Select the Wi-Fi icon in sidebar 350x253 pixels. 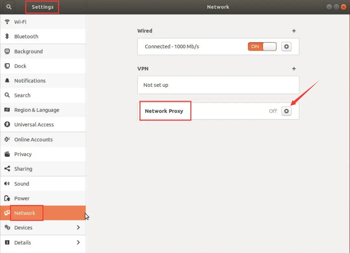point(7,22)
